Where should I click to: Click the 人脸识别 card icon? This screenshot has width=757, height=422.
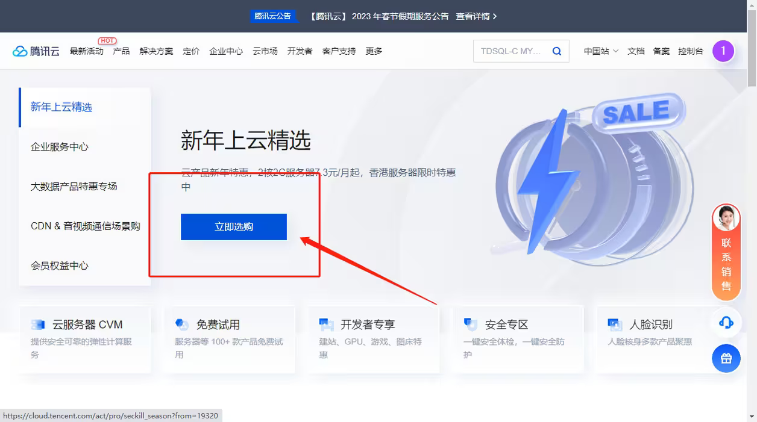[615, 325]
